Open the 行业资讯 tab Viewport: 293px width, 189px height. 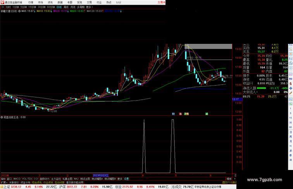coord(48,182)
